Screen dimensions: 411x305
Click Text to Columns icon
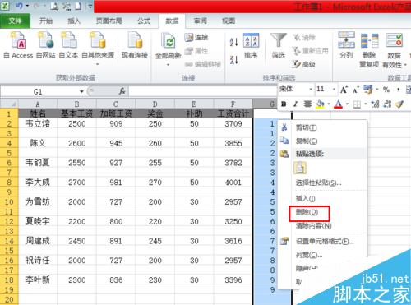tap(346, 40)
